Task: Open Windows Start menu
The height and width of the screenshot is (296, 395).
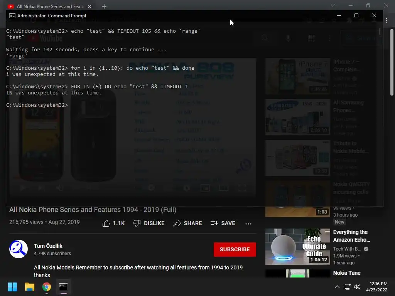Action: [12, 287]
